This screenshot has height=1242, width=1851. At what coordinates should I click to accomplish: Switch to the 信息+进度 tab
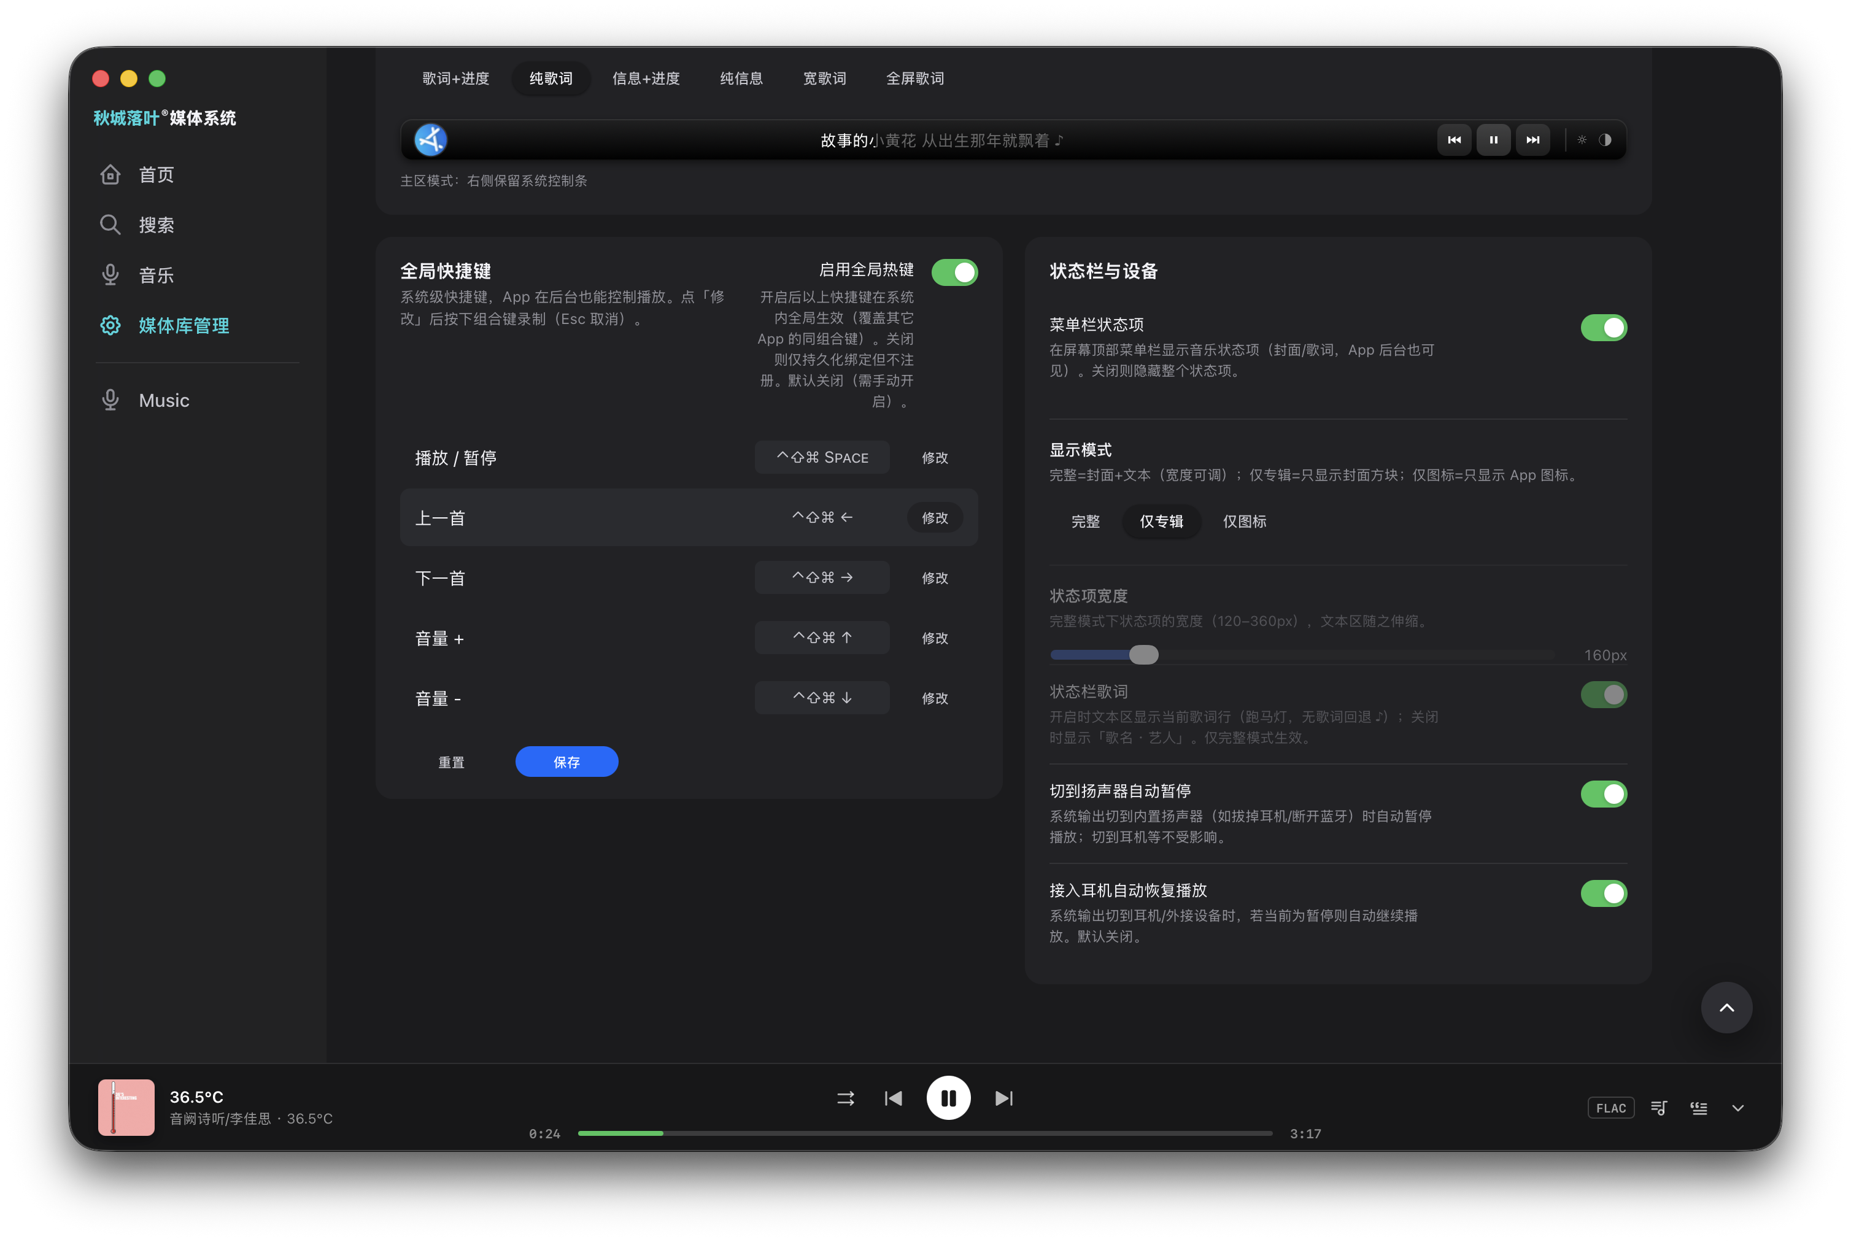(x=646, y=79)
